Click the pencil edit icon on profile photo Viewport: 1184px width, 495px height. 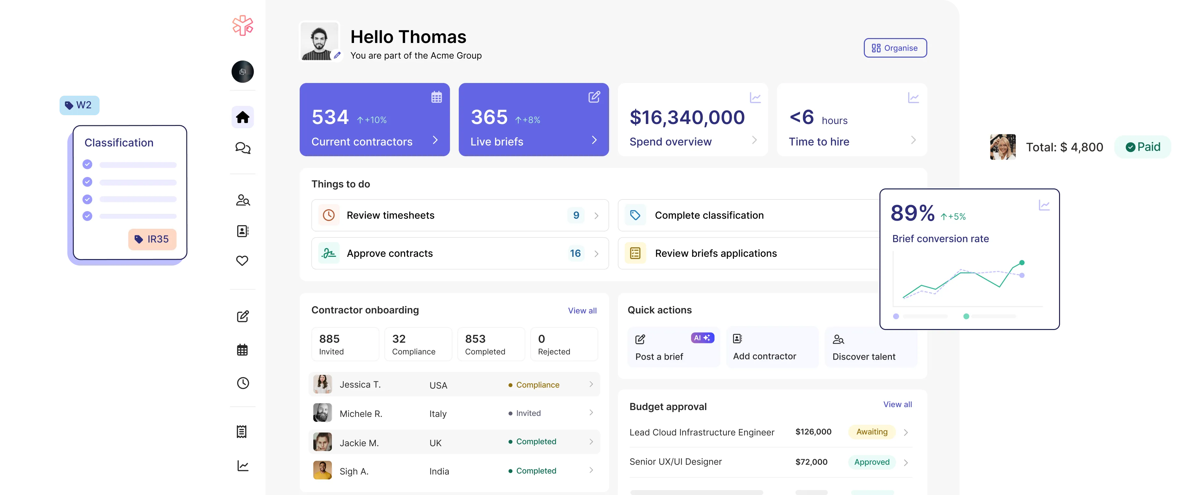point(337,55)
